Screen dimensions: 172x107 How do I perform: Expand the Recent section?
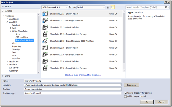click(x=3, y=6)
